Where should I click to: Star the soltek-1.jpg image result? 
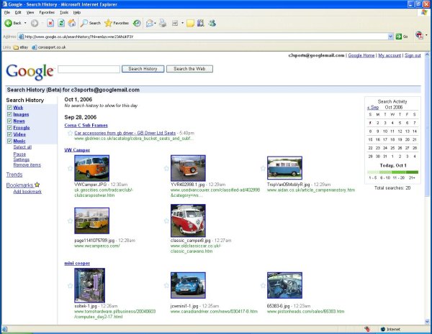point(70,286)
